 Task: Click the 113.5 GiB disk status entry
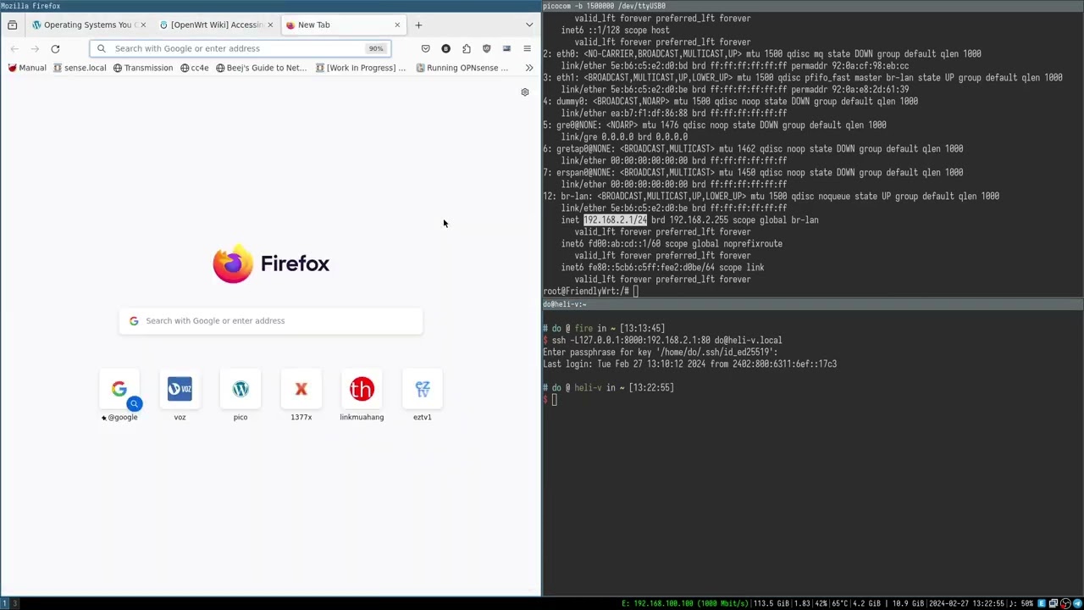click(x=771, y=603)
